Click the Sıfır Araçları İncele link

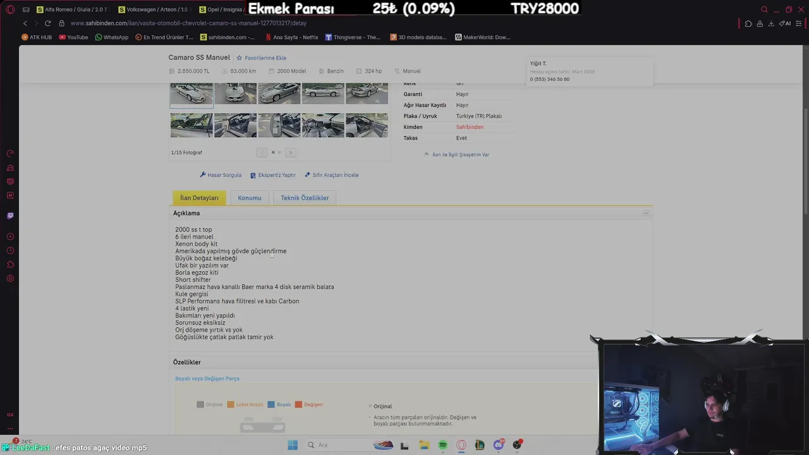coord(331,175)
